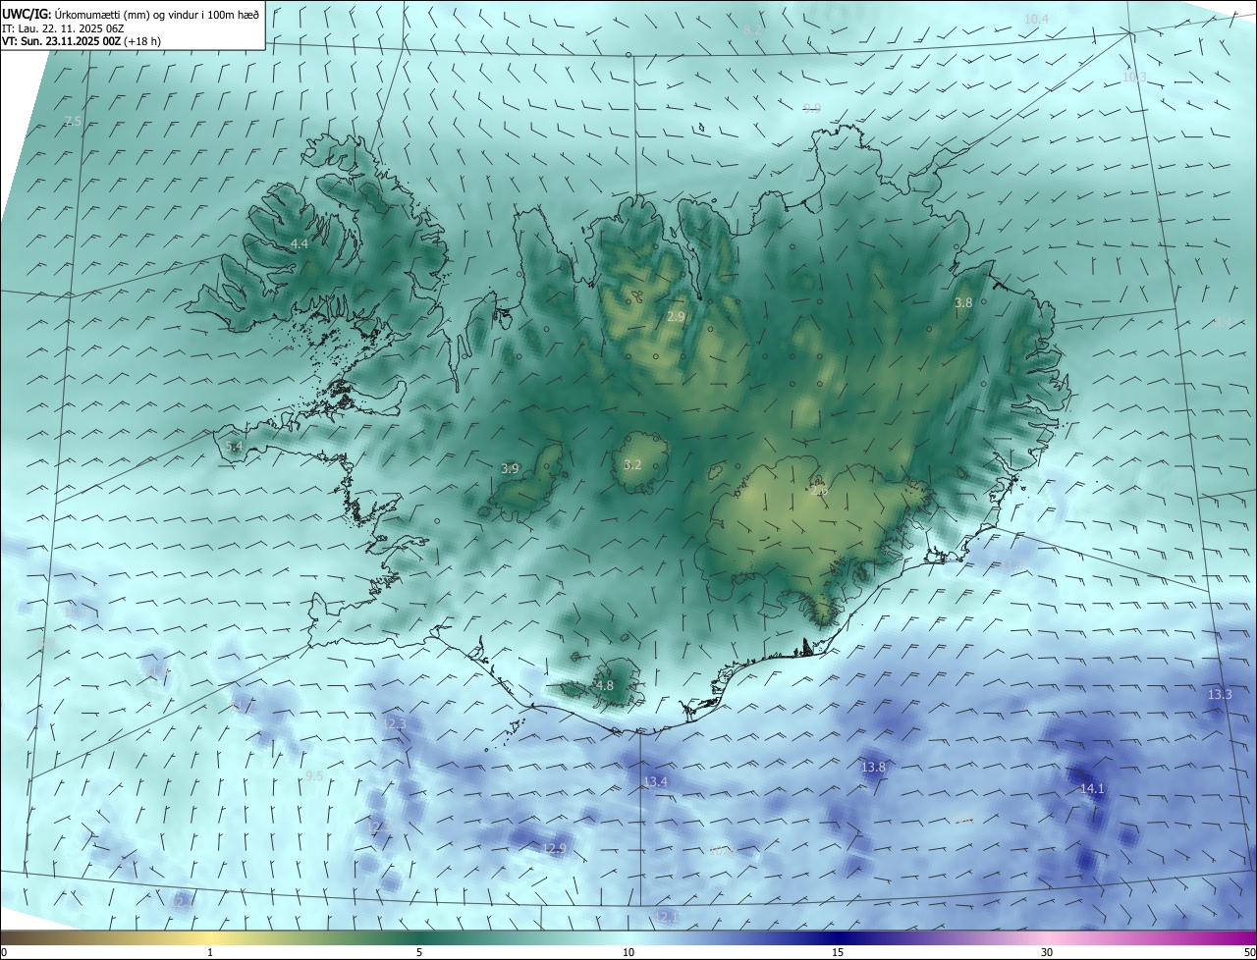
Task: Click the 12.3 value southwest of Iceland
Action: [x=395, y=724]
